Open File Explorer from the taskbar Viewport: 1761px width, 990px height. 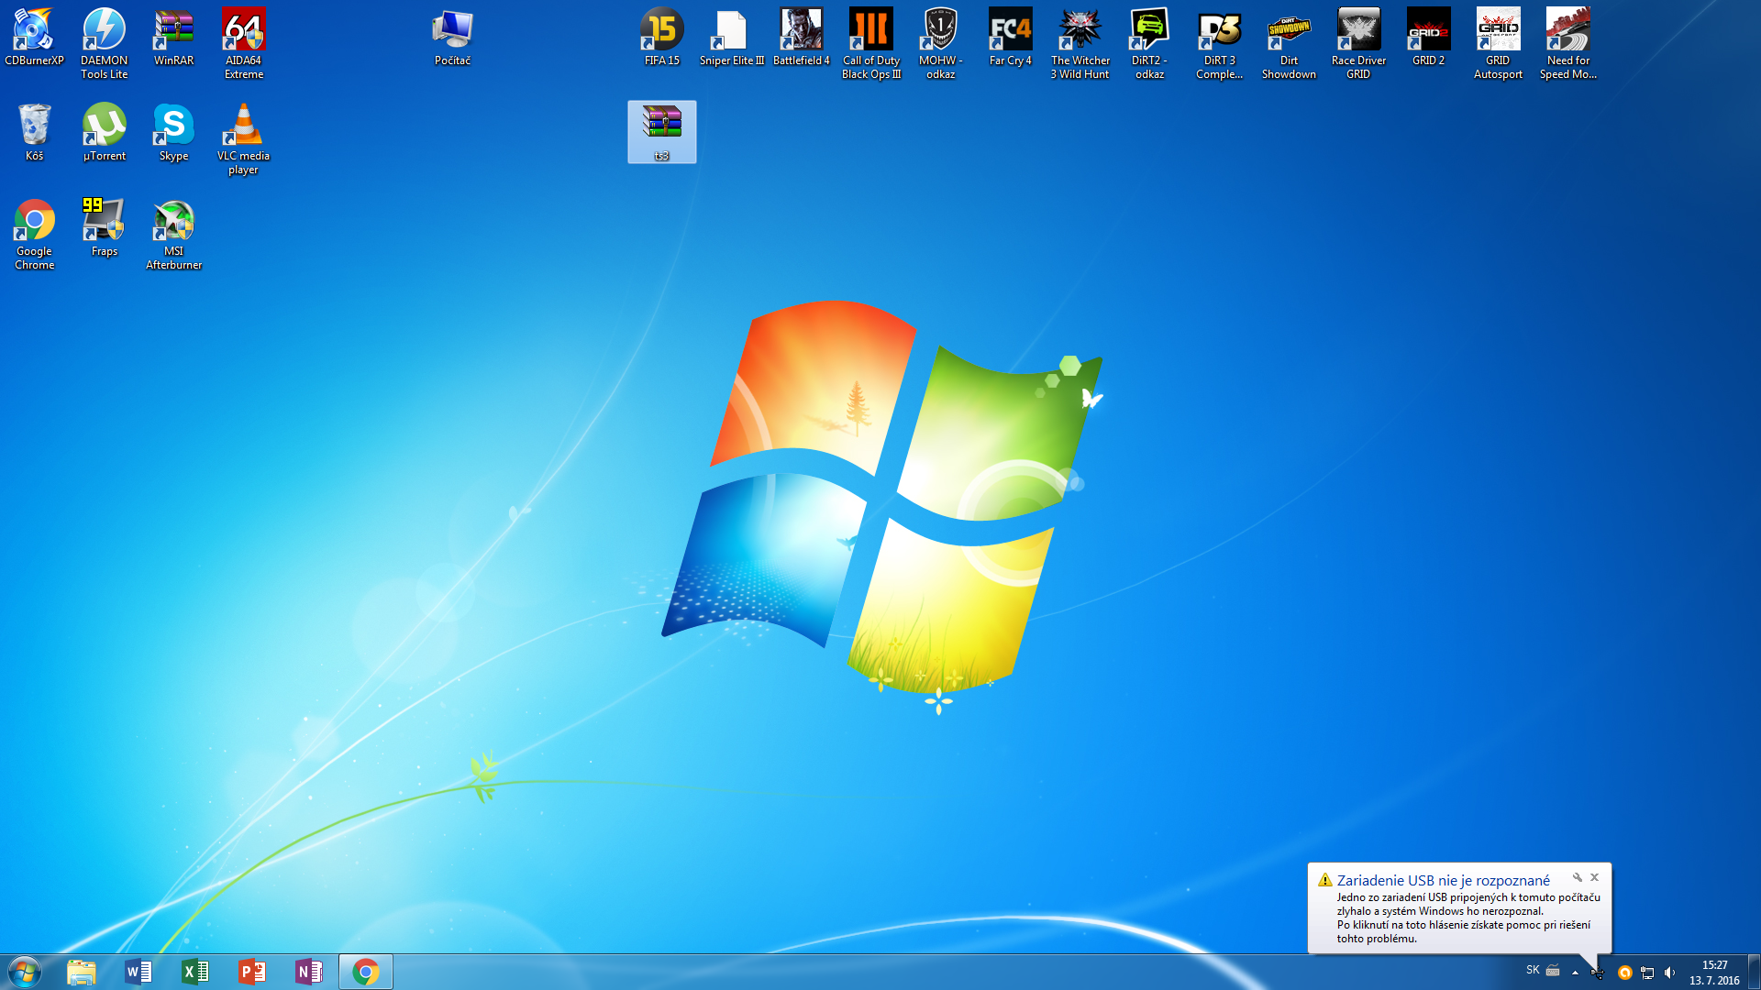tap(82, 972)
